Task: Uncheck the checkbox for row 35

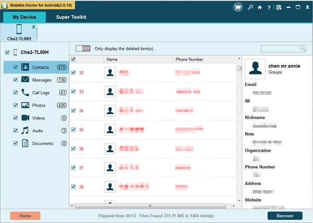Action: pos(73,130)
